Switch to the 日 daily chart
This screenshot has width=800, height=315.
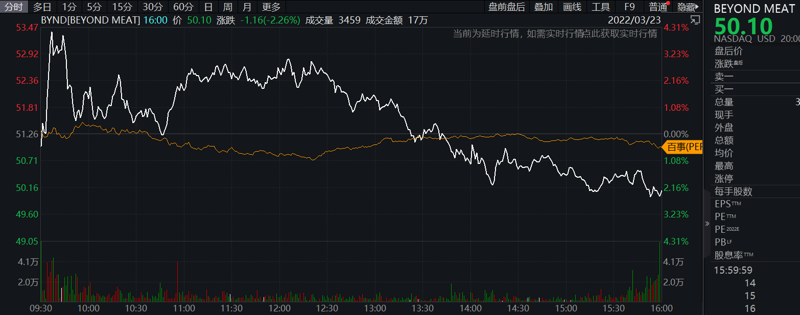(x=208, y=7)
